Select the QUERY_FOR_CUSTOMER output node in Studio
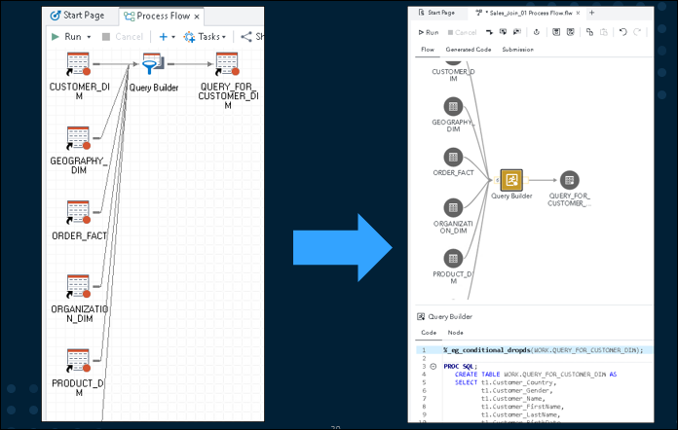 570,180
